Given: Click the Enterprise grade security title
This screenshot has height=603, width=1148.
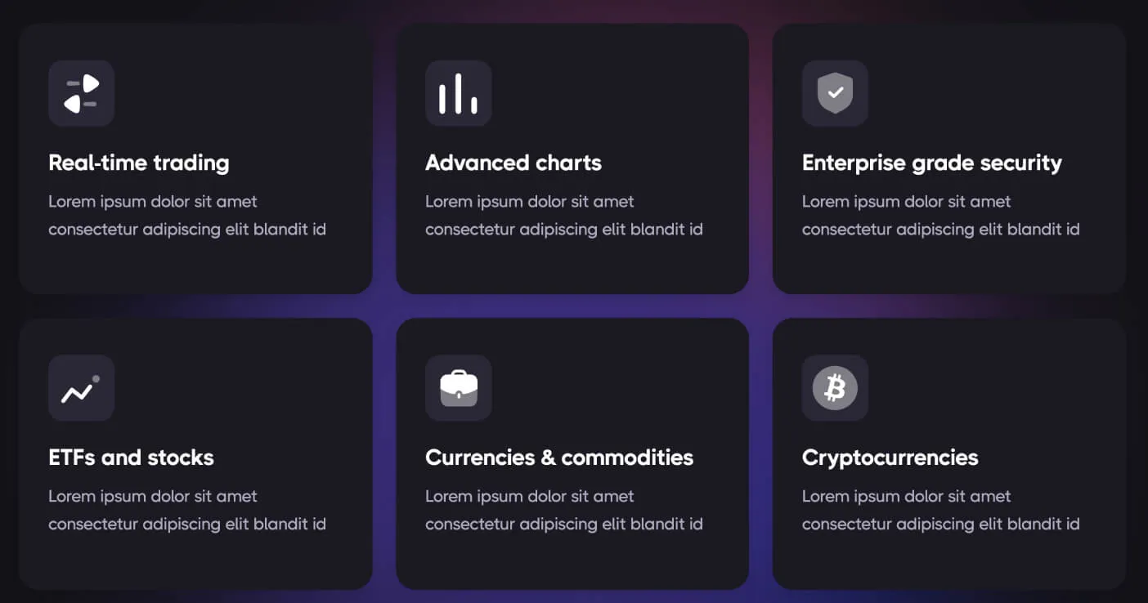Looking at the screenshot, I should point(932,163).
